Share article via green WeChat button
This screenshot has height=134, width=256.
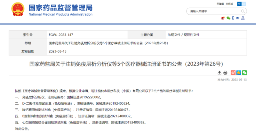point(244,73)
